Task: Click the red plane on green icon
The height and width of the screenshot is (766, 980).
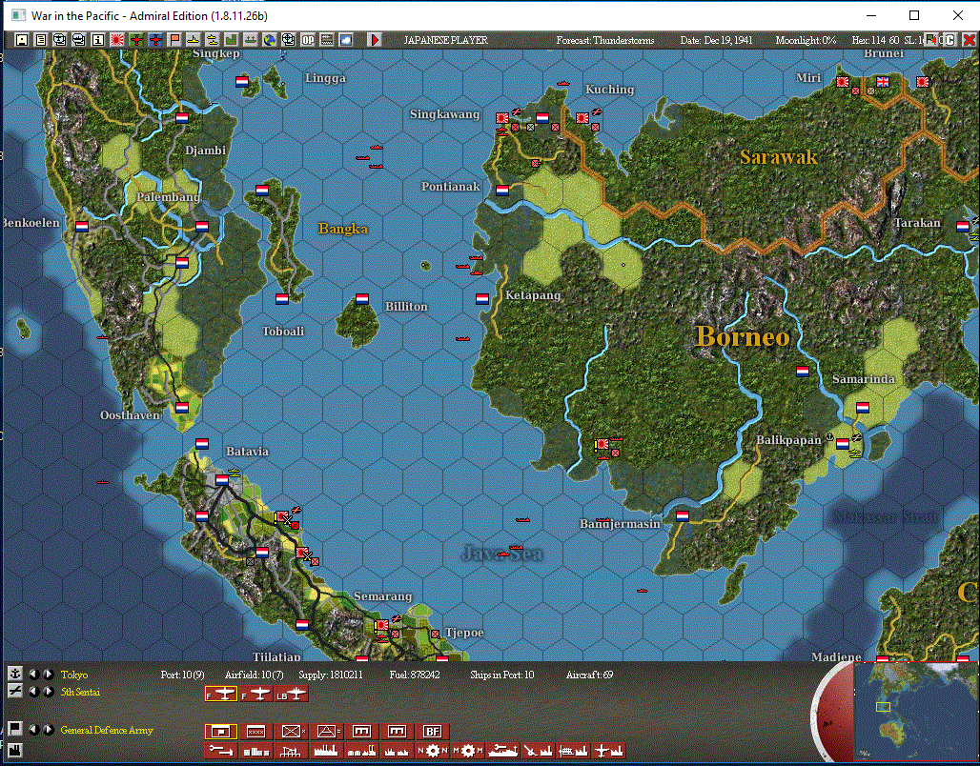Action: coord(136,40)
